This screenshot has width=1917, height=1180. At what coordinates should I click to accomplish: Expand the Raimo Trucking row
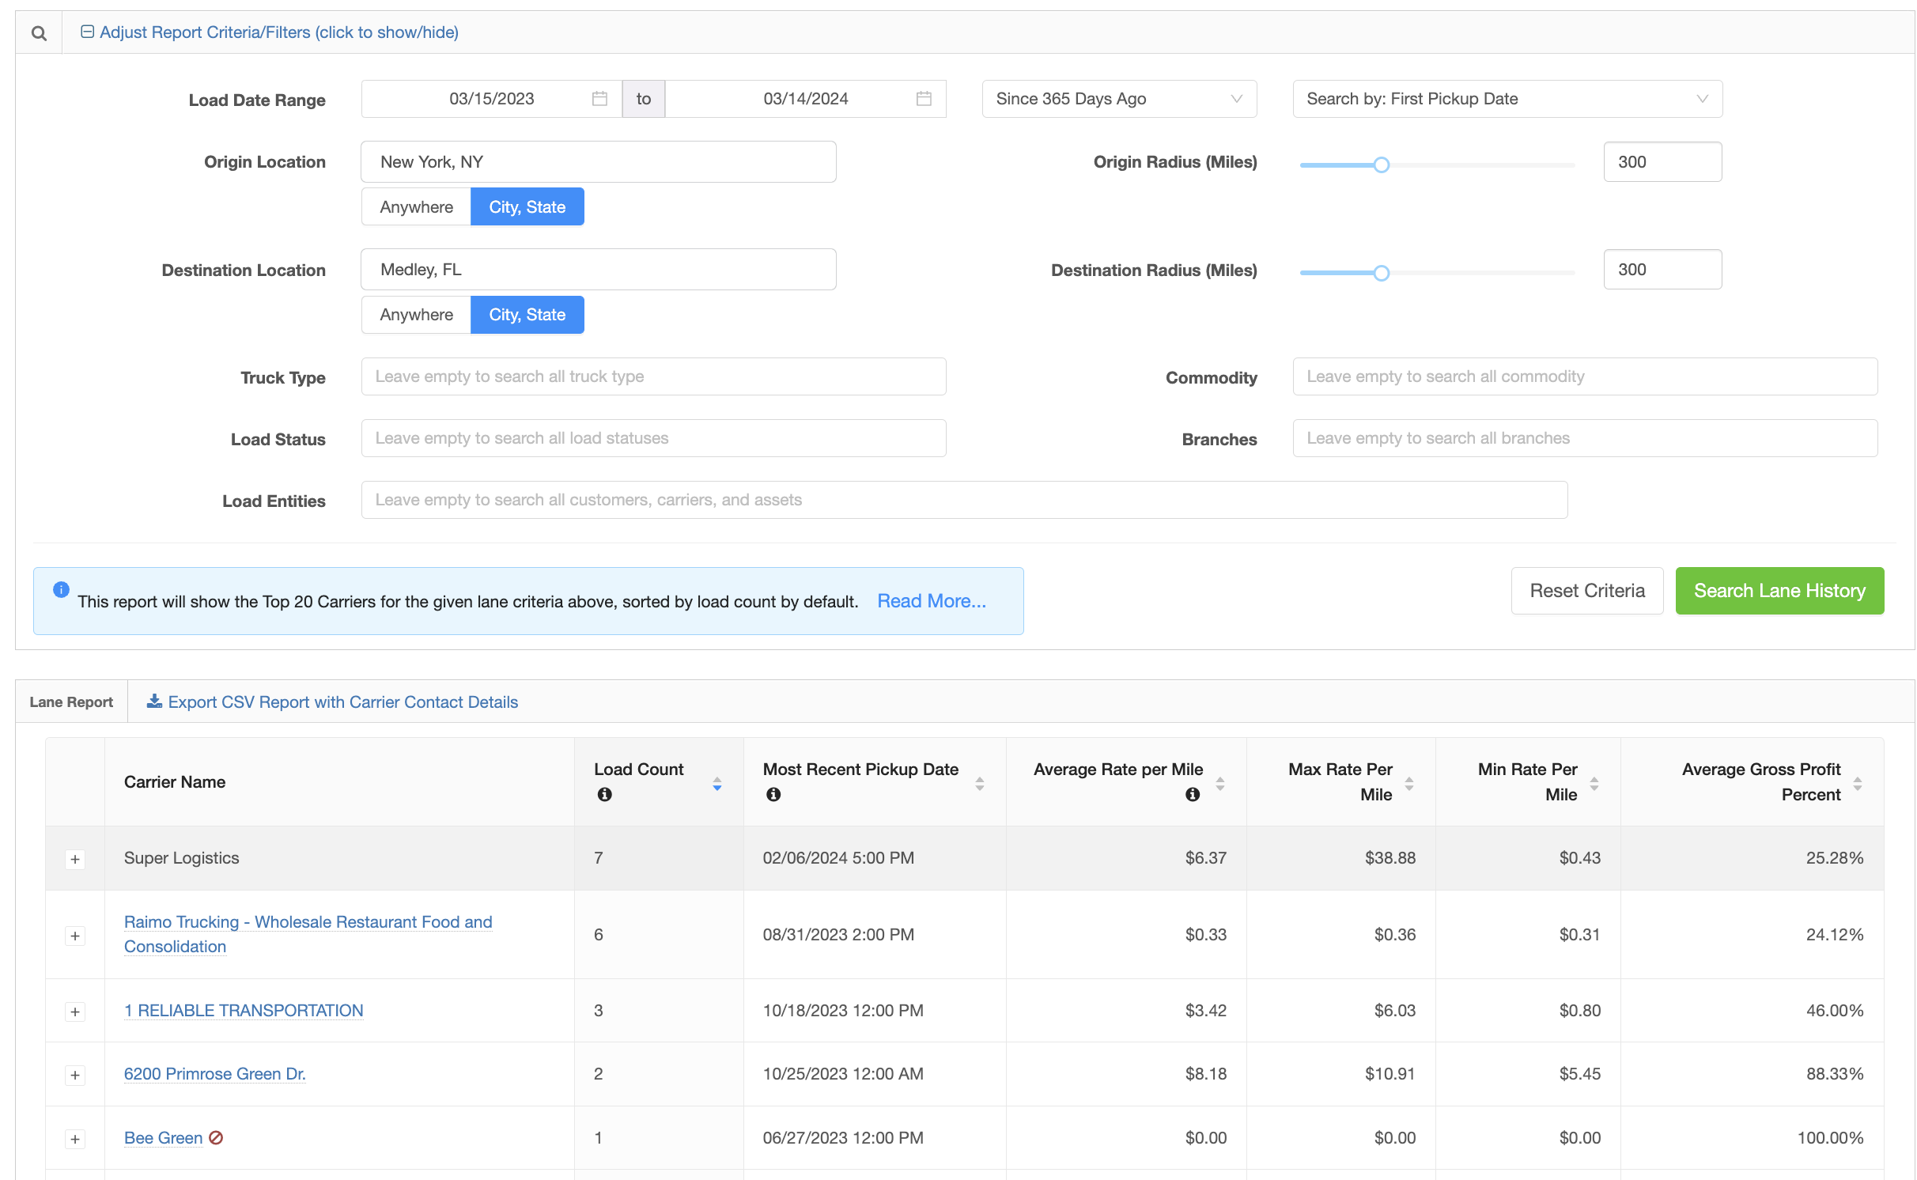75,936
